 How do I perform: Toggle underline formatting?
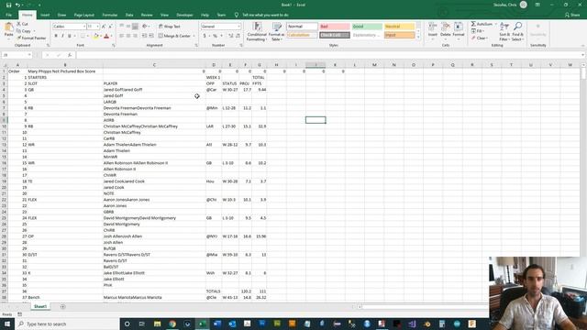(x=70, y=36)
